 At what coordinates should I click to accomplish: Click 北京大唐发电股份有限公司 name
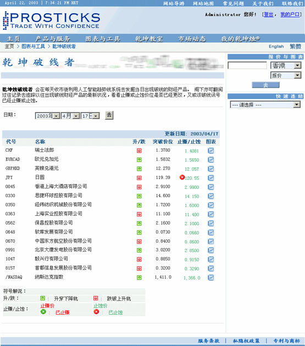(x=63, y=250)
